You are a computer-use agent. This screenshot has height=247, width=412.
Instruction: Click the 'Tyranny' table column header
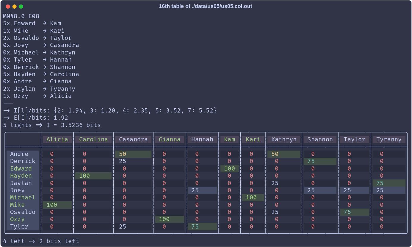pyautogui.click(x=389, y=139)
